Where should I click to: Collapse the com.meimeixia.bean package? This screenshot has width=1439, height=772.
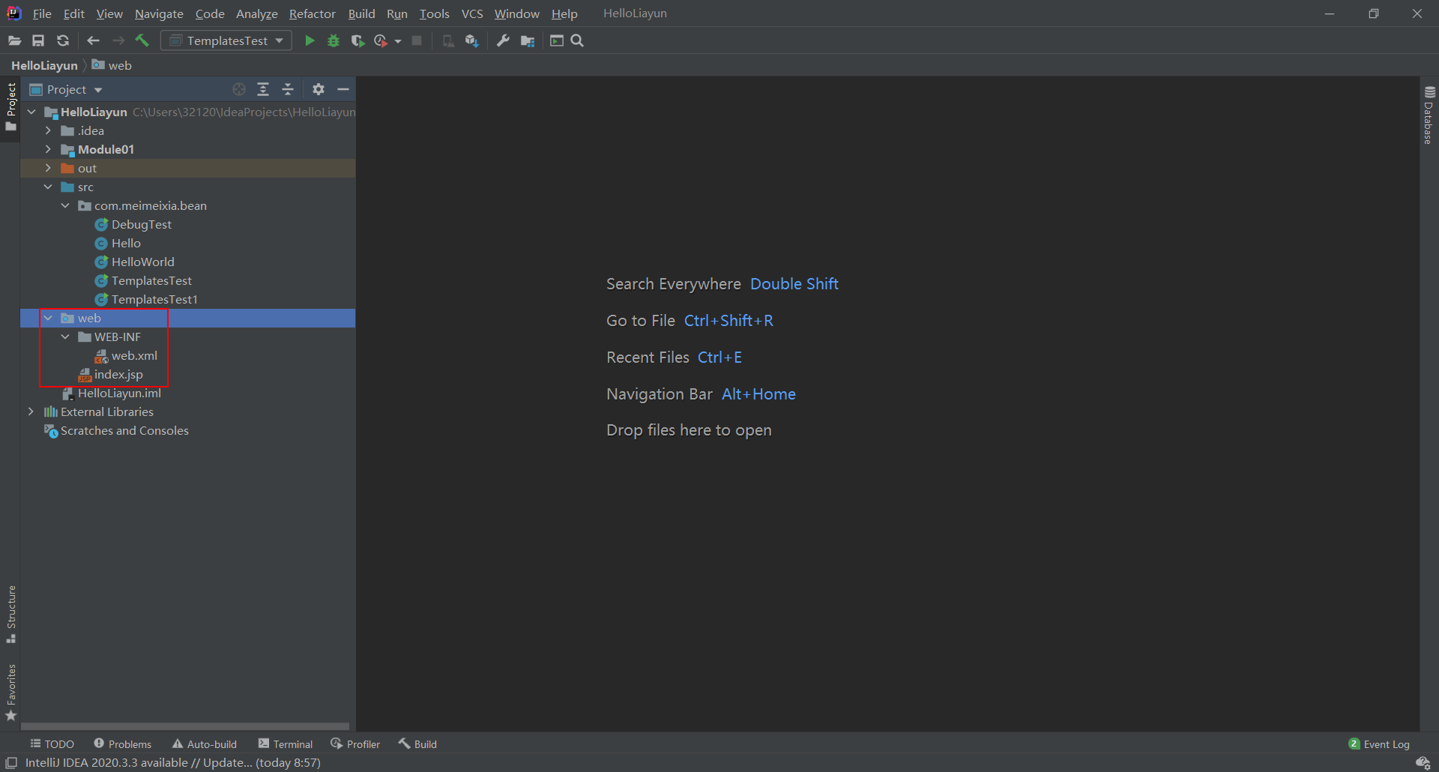(x=65, y=205)
